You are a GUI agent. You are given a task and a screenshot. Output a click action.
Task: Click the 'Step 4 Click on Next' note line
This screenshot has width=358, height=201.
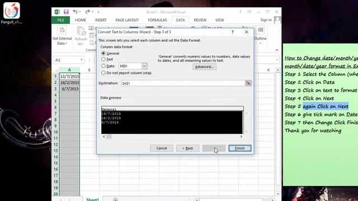[309, 98]
